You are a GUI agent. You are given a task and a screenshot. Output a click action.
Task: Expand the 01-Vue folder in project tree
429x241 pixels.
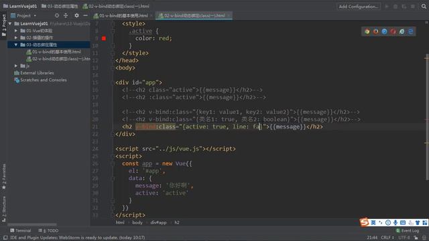[16, 31]
